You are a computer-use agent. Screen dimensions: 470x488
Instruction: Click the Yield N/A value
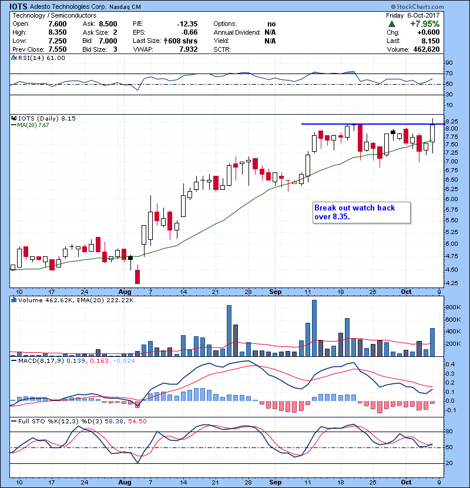[270, 41]
